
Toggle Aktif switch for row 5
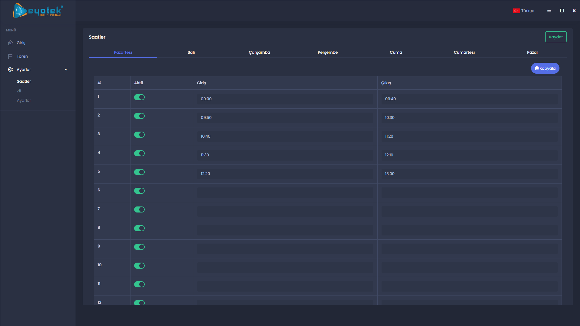click(x=139, y=172)
